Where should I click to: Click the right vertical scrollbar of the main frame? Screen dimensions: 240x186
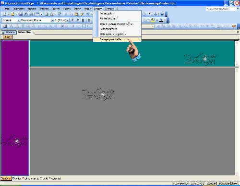237,122
